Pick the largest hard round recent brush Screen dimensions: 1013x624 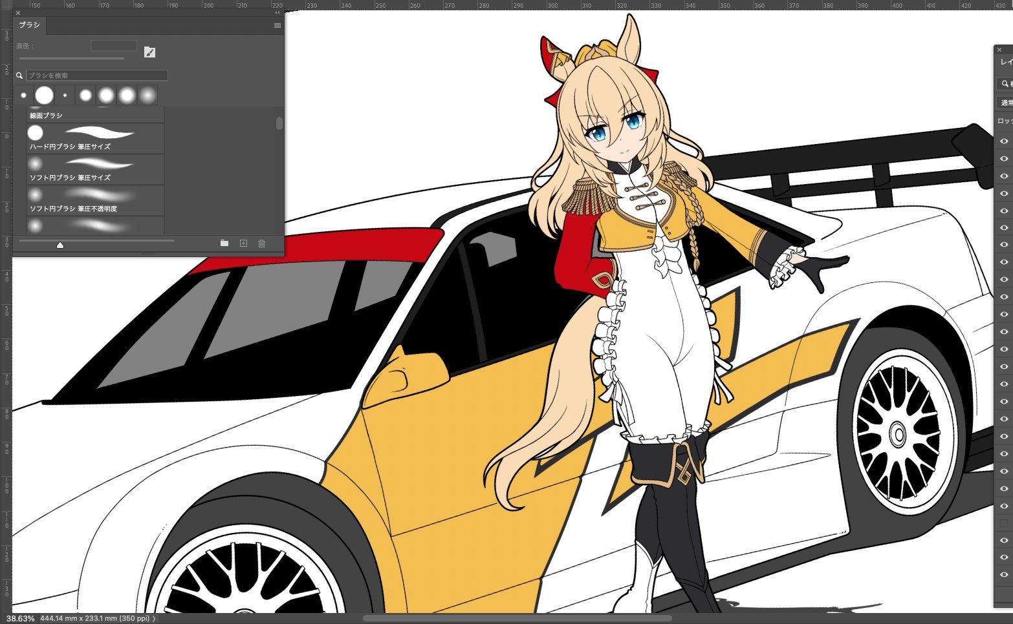point(44,95)
